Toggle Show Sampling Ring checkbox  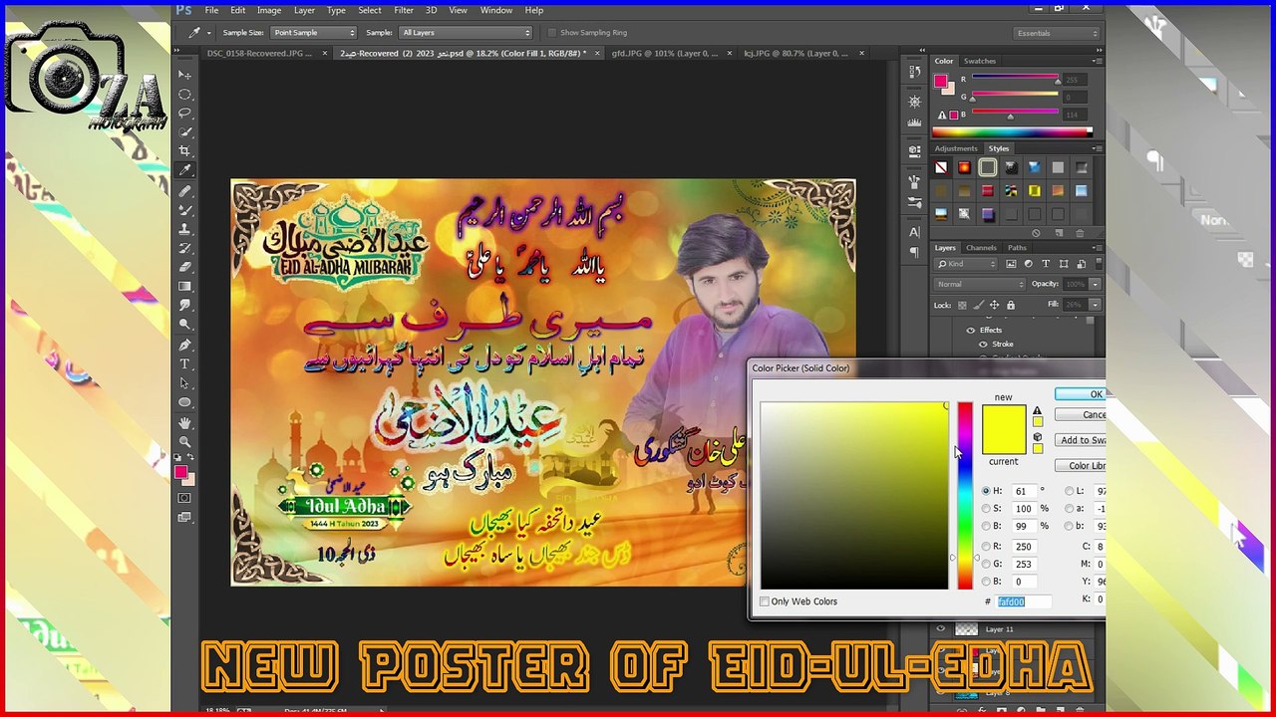coord(553,33)
